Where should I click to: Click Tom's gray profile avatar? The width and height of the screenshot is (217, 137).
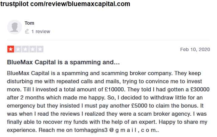tap(15, 27)
